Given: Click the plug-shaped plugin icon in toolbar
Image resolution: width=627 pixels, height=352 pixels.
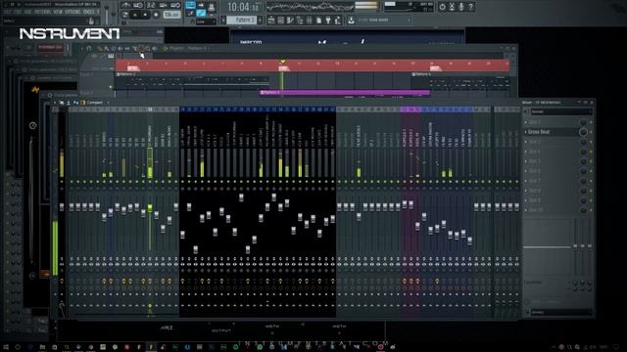Looking at the screenshot, I should point(329,20).
